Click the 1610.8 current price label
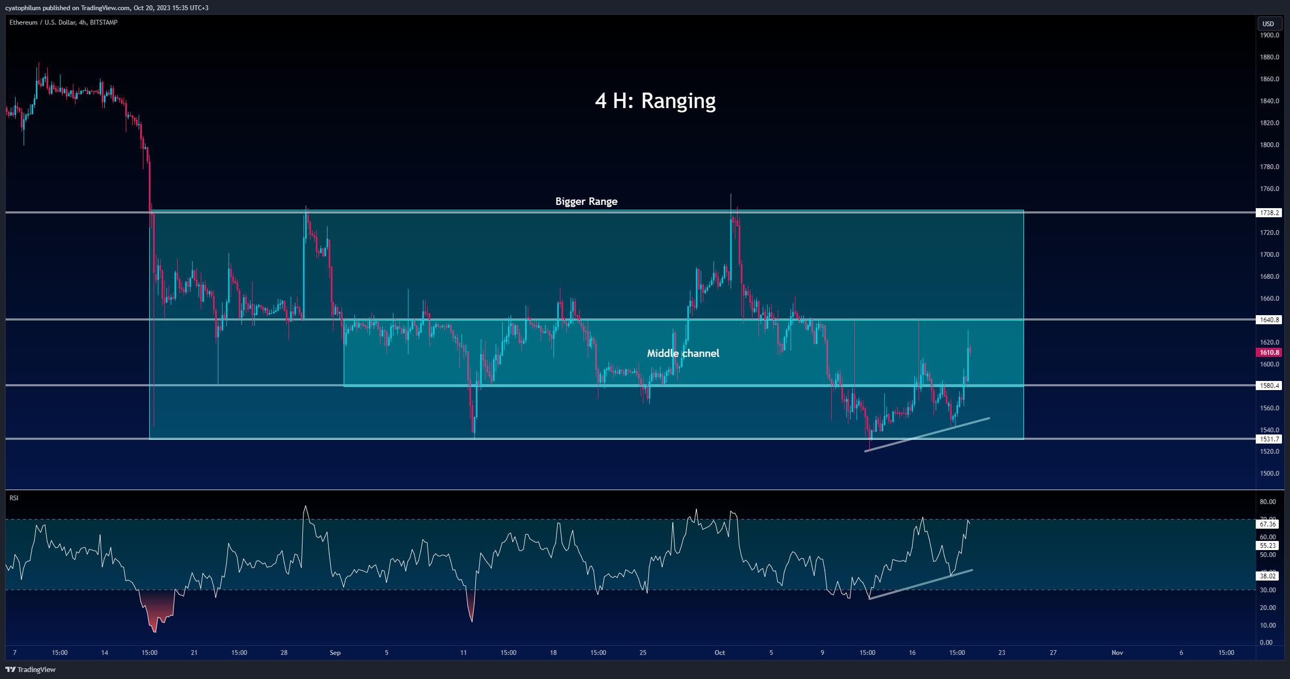Image resolution: width=1290 pixels, height=679 pixels. (1269, 353)
